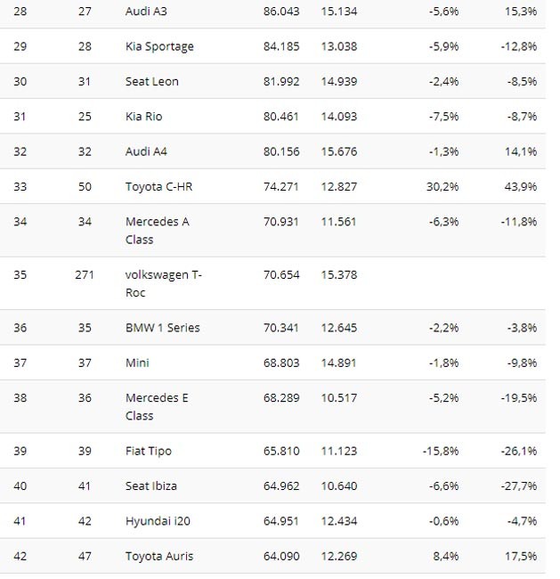Image resolution: width=560 pixels, height=579 pixels.
Task: Select the Hyundai i20 model name
Action: pyautogui.click(x=158, y=521)
